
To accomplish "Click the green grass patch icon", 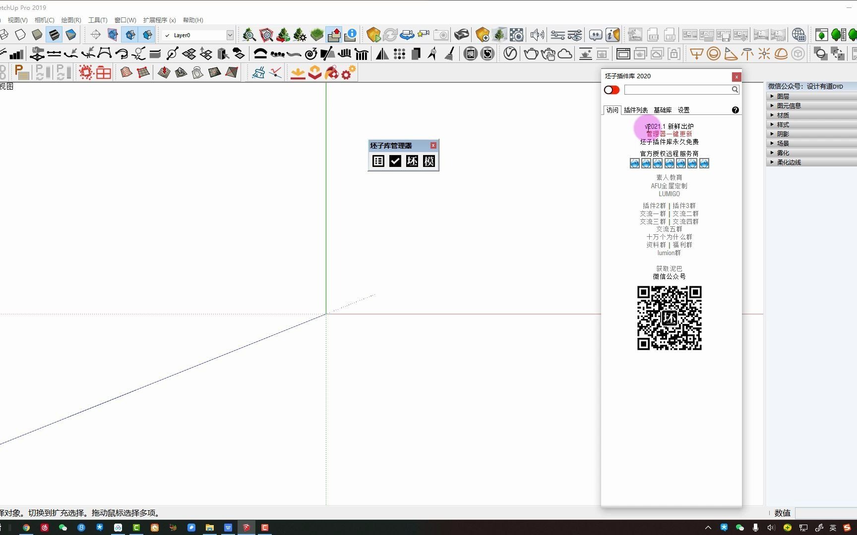I will coord(317,35).
